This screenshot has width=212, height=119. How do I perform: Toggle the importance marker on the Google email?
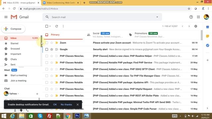(57, 49)
